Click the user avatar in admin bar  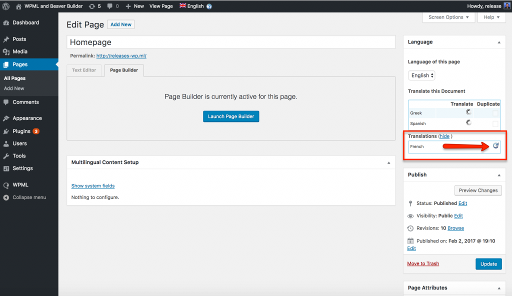coord(507,6)
